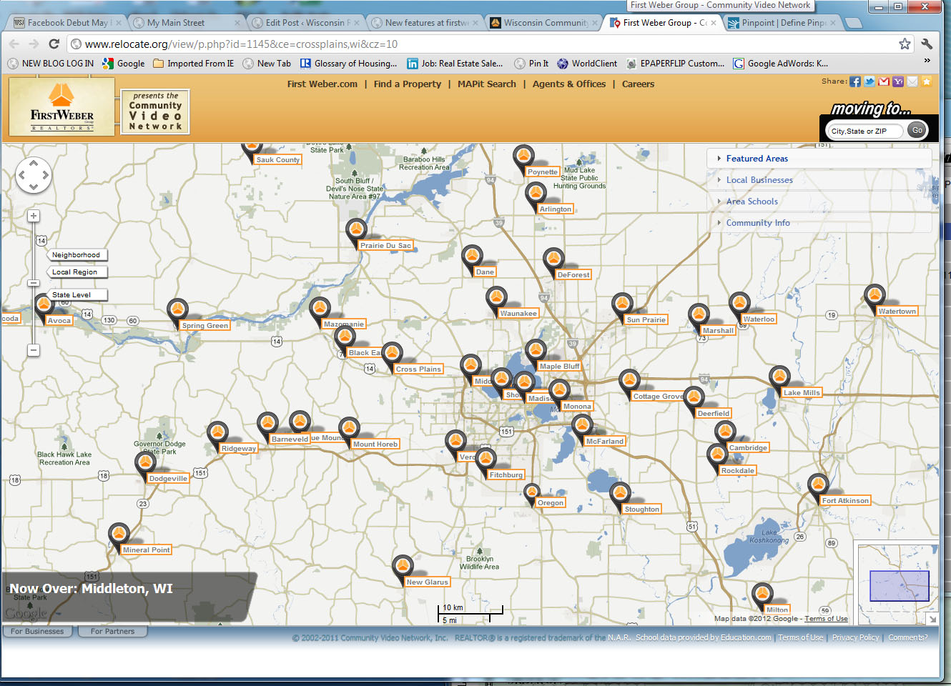
Task: Zoom out with the map minus button
Action: pos(34,350)
